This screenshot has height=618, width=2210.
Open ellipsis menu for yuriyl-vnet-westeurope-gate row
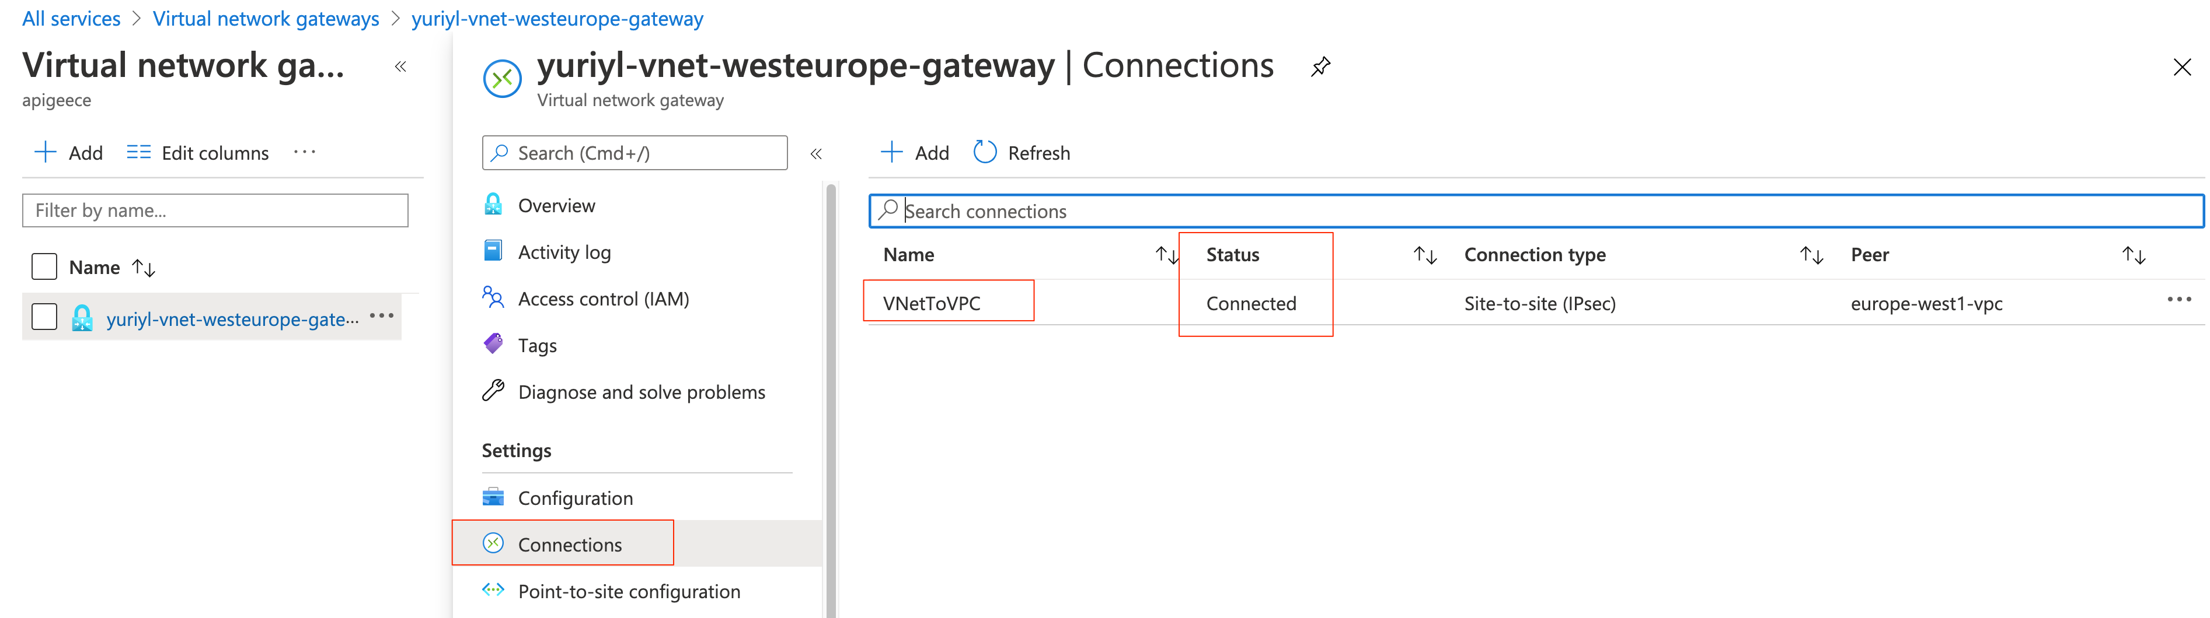tap(382, 315)
